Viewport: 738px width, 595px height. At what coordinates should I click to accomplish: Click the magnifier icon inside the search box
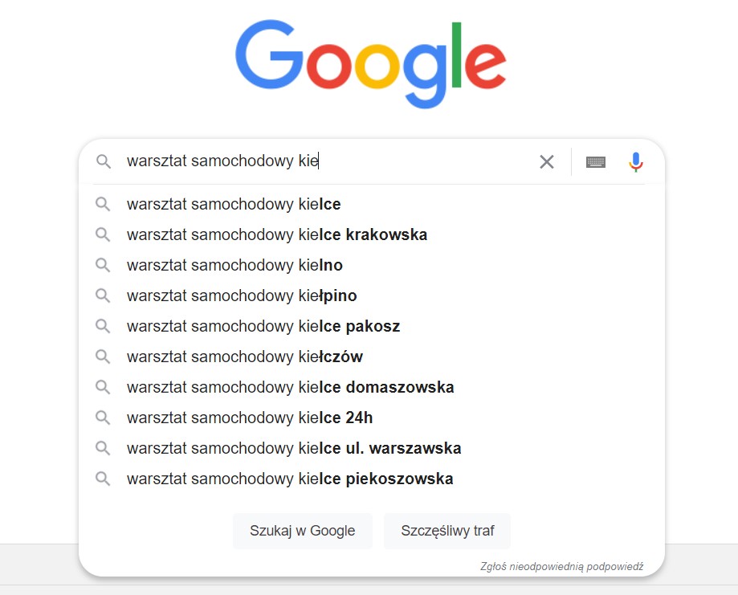[x=104, y=161]
